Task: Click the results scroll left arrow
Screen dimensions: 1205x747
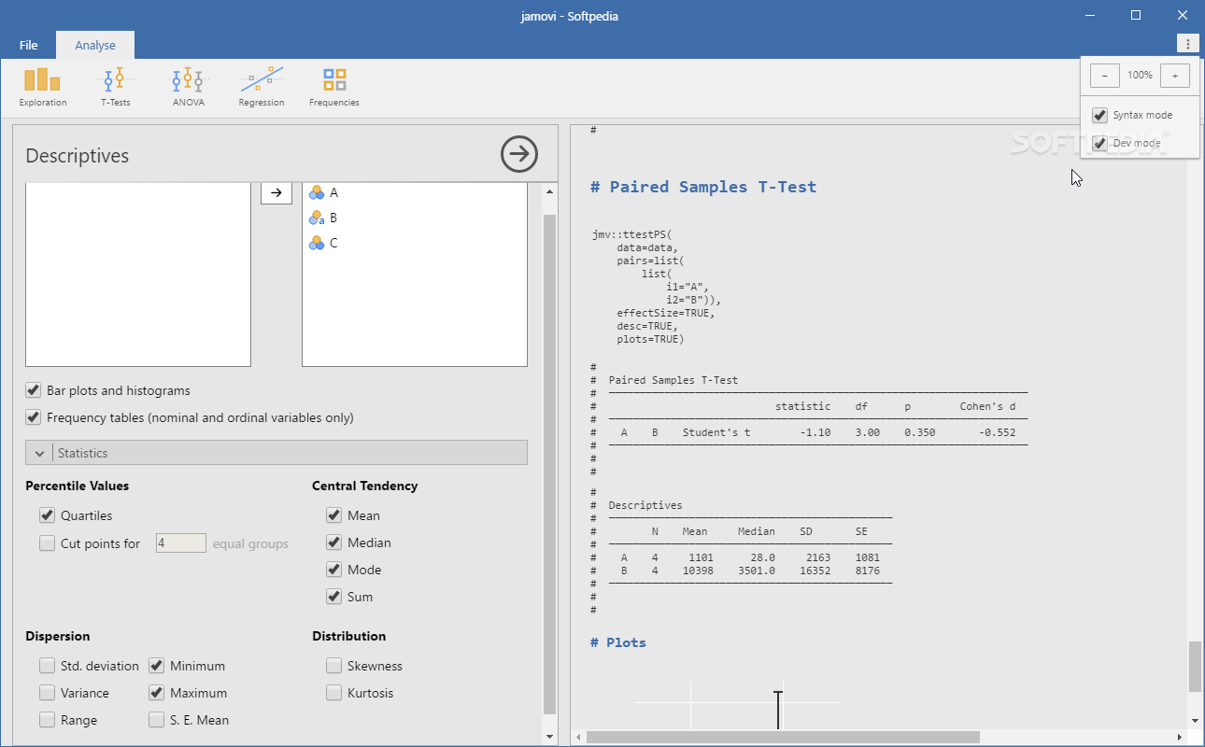Action: coord(579,737)
